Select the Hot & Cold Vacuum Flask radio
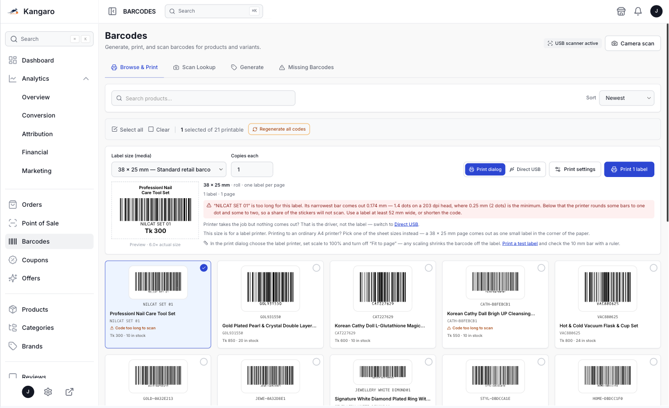The height and width of the screenshot is (408, 669). [653, 268]
